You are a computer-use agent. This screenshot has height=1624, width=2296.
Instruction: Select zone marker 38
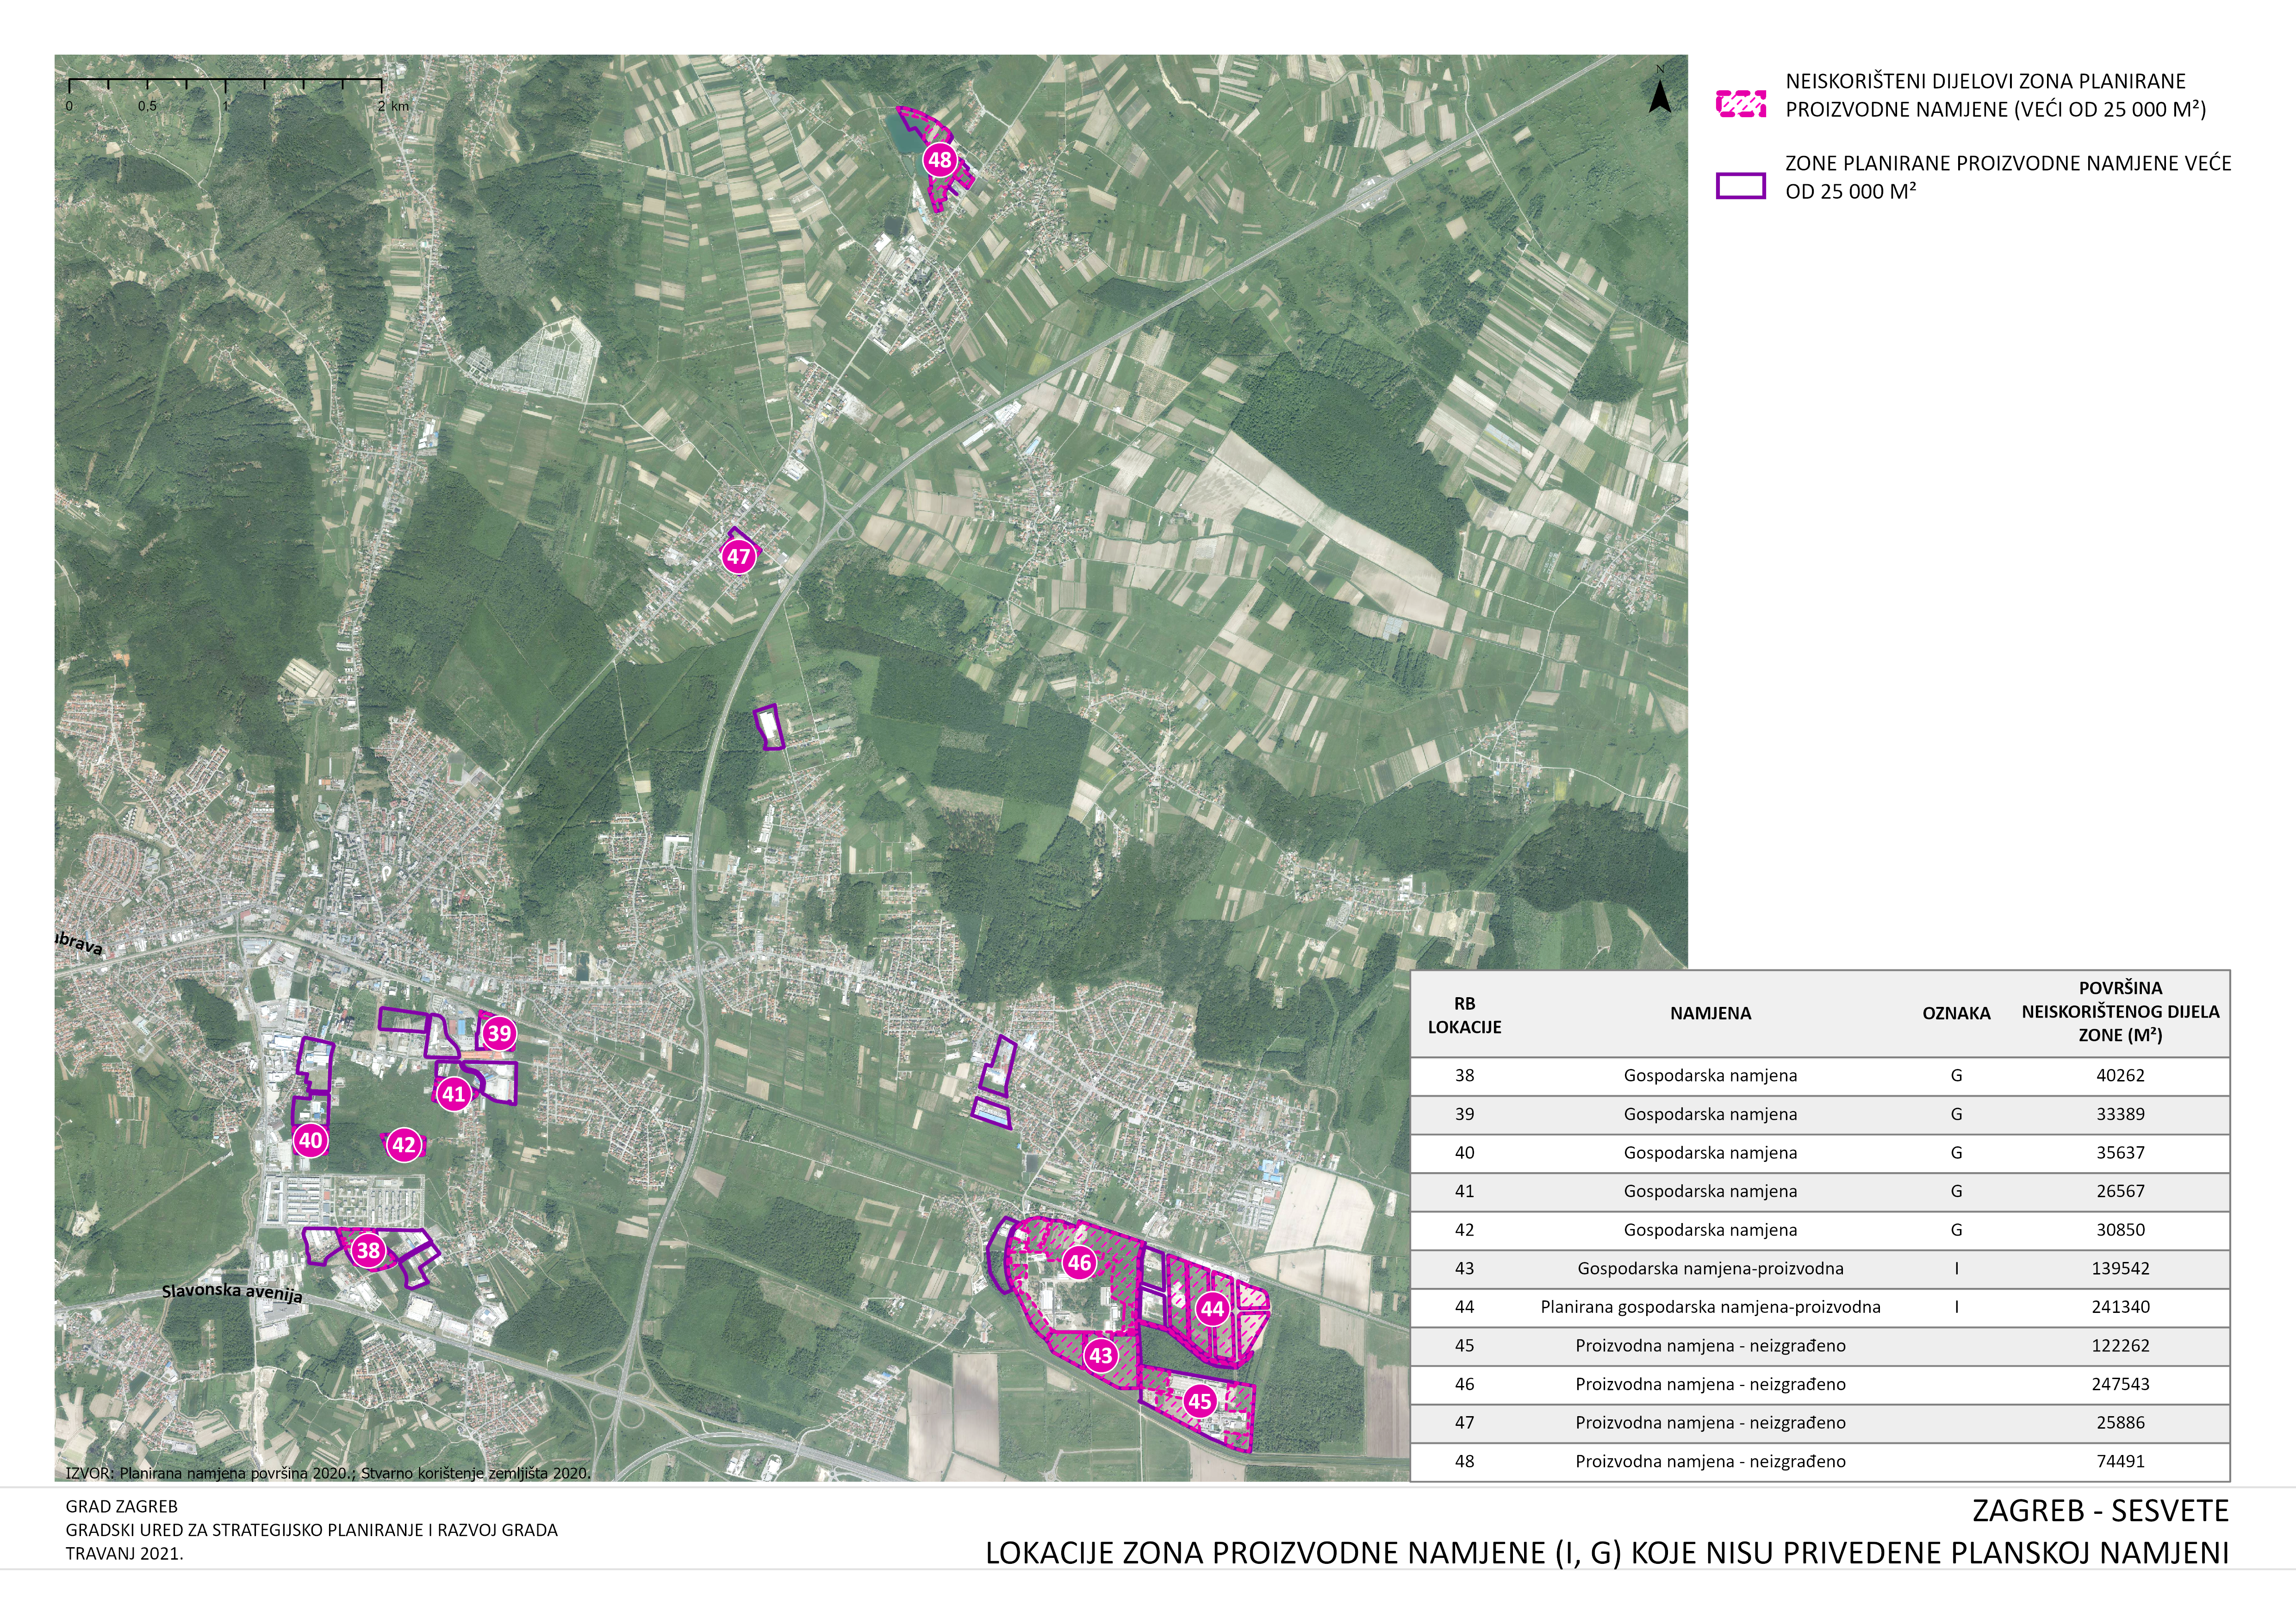pyautogui.click(x=369, y=1250)
